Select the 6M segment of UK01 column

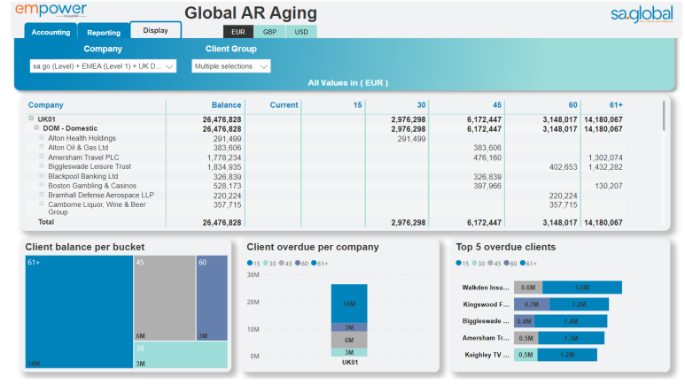coord(349,340)
